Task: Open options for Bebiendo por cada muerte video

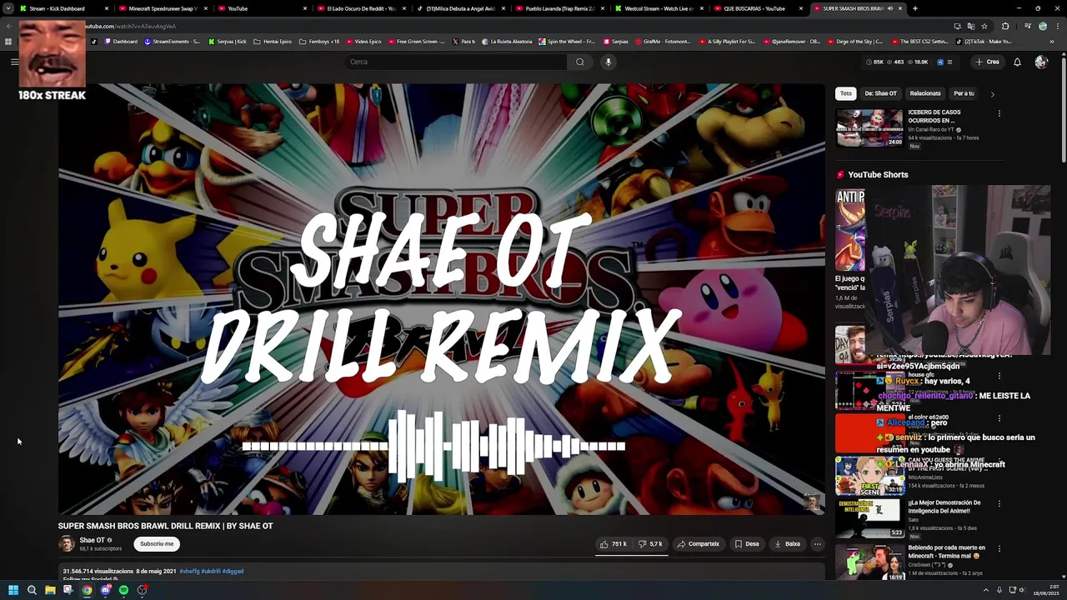Action: click(999, 549)
